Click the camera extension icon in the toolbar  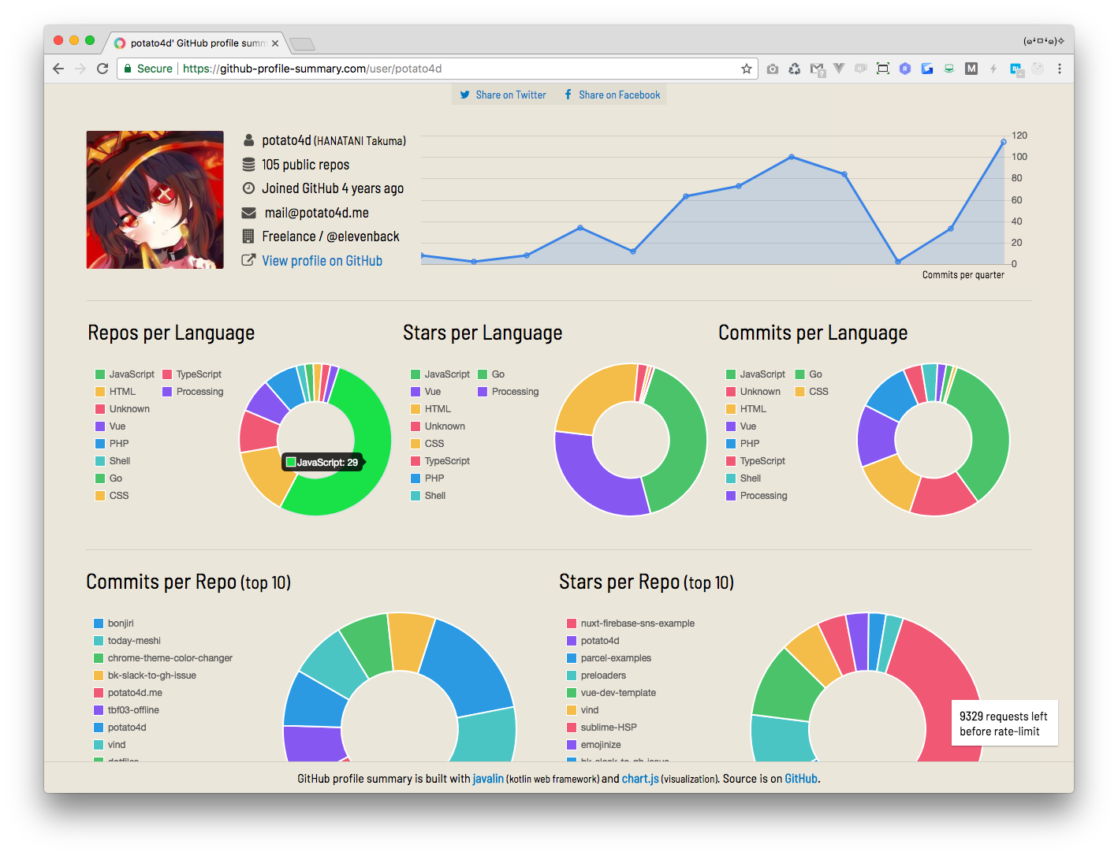(x=772, y=69)
